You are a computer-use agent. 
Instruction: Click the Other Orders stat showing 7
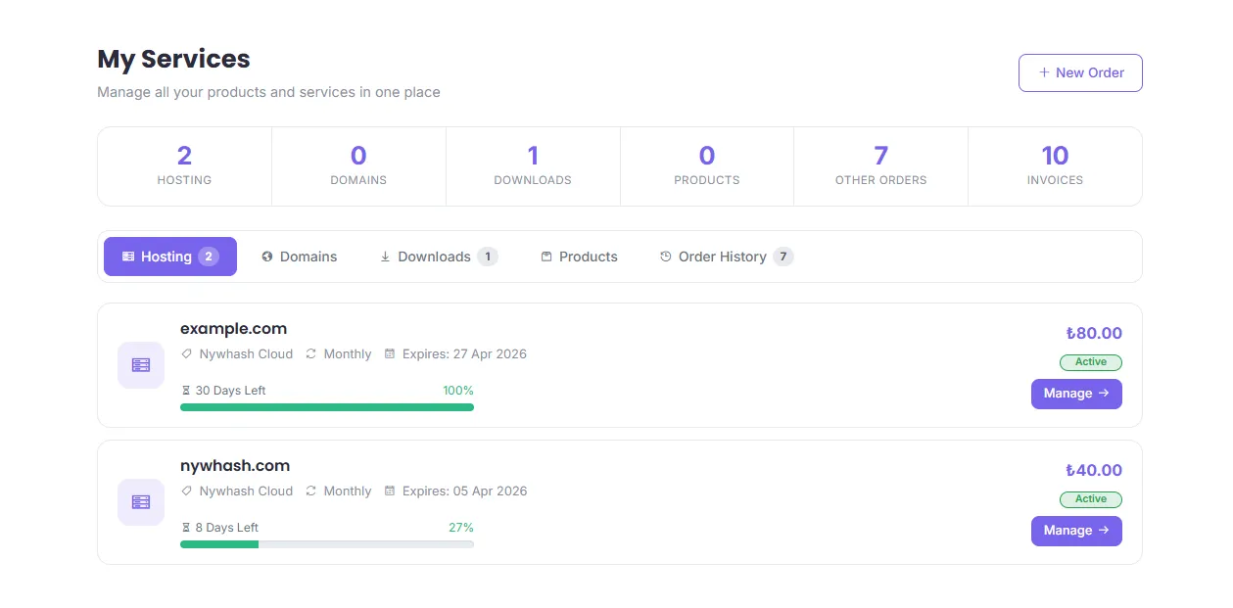(x=880, y=165)
